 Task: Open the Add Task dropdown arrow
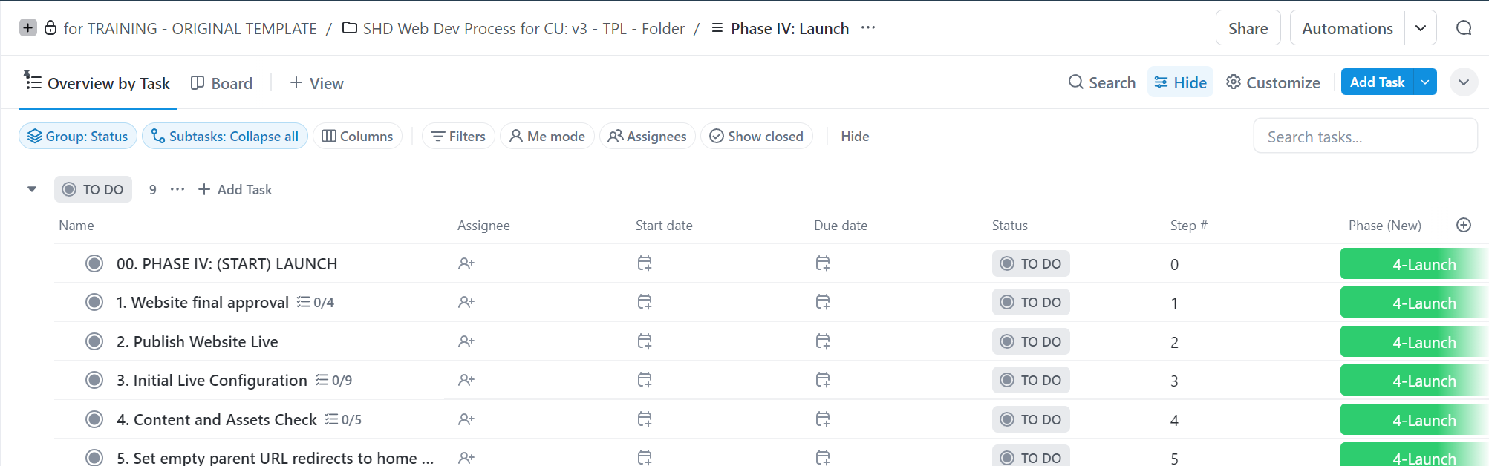click(x=1425, y=82)
